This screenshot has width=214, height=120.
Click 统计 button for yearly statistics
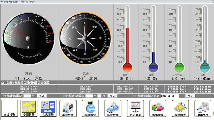click(42, 96)
